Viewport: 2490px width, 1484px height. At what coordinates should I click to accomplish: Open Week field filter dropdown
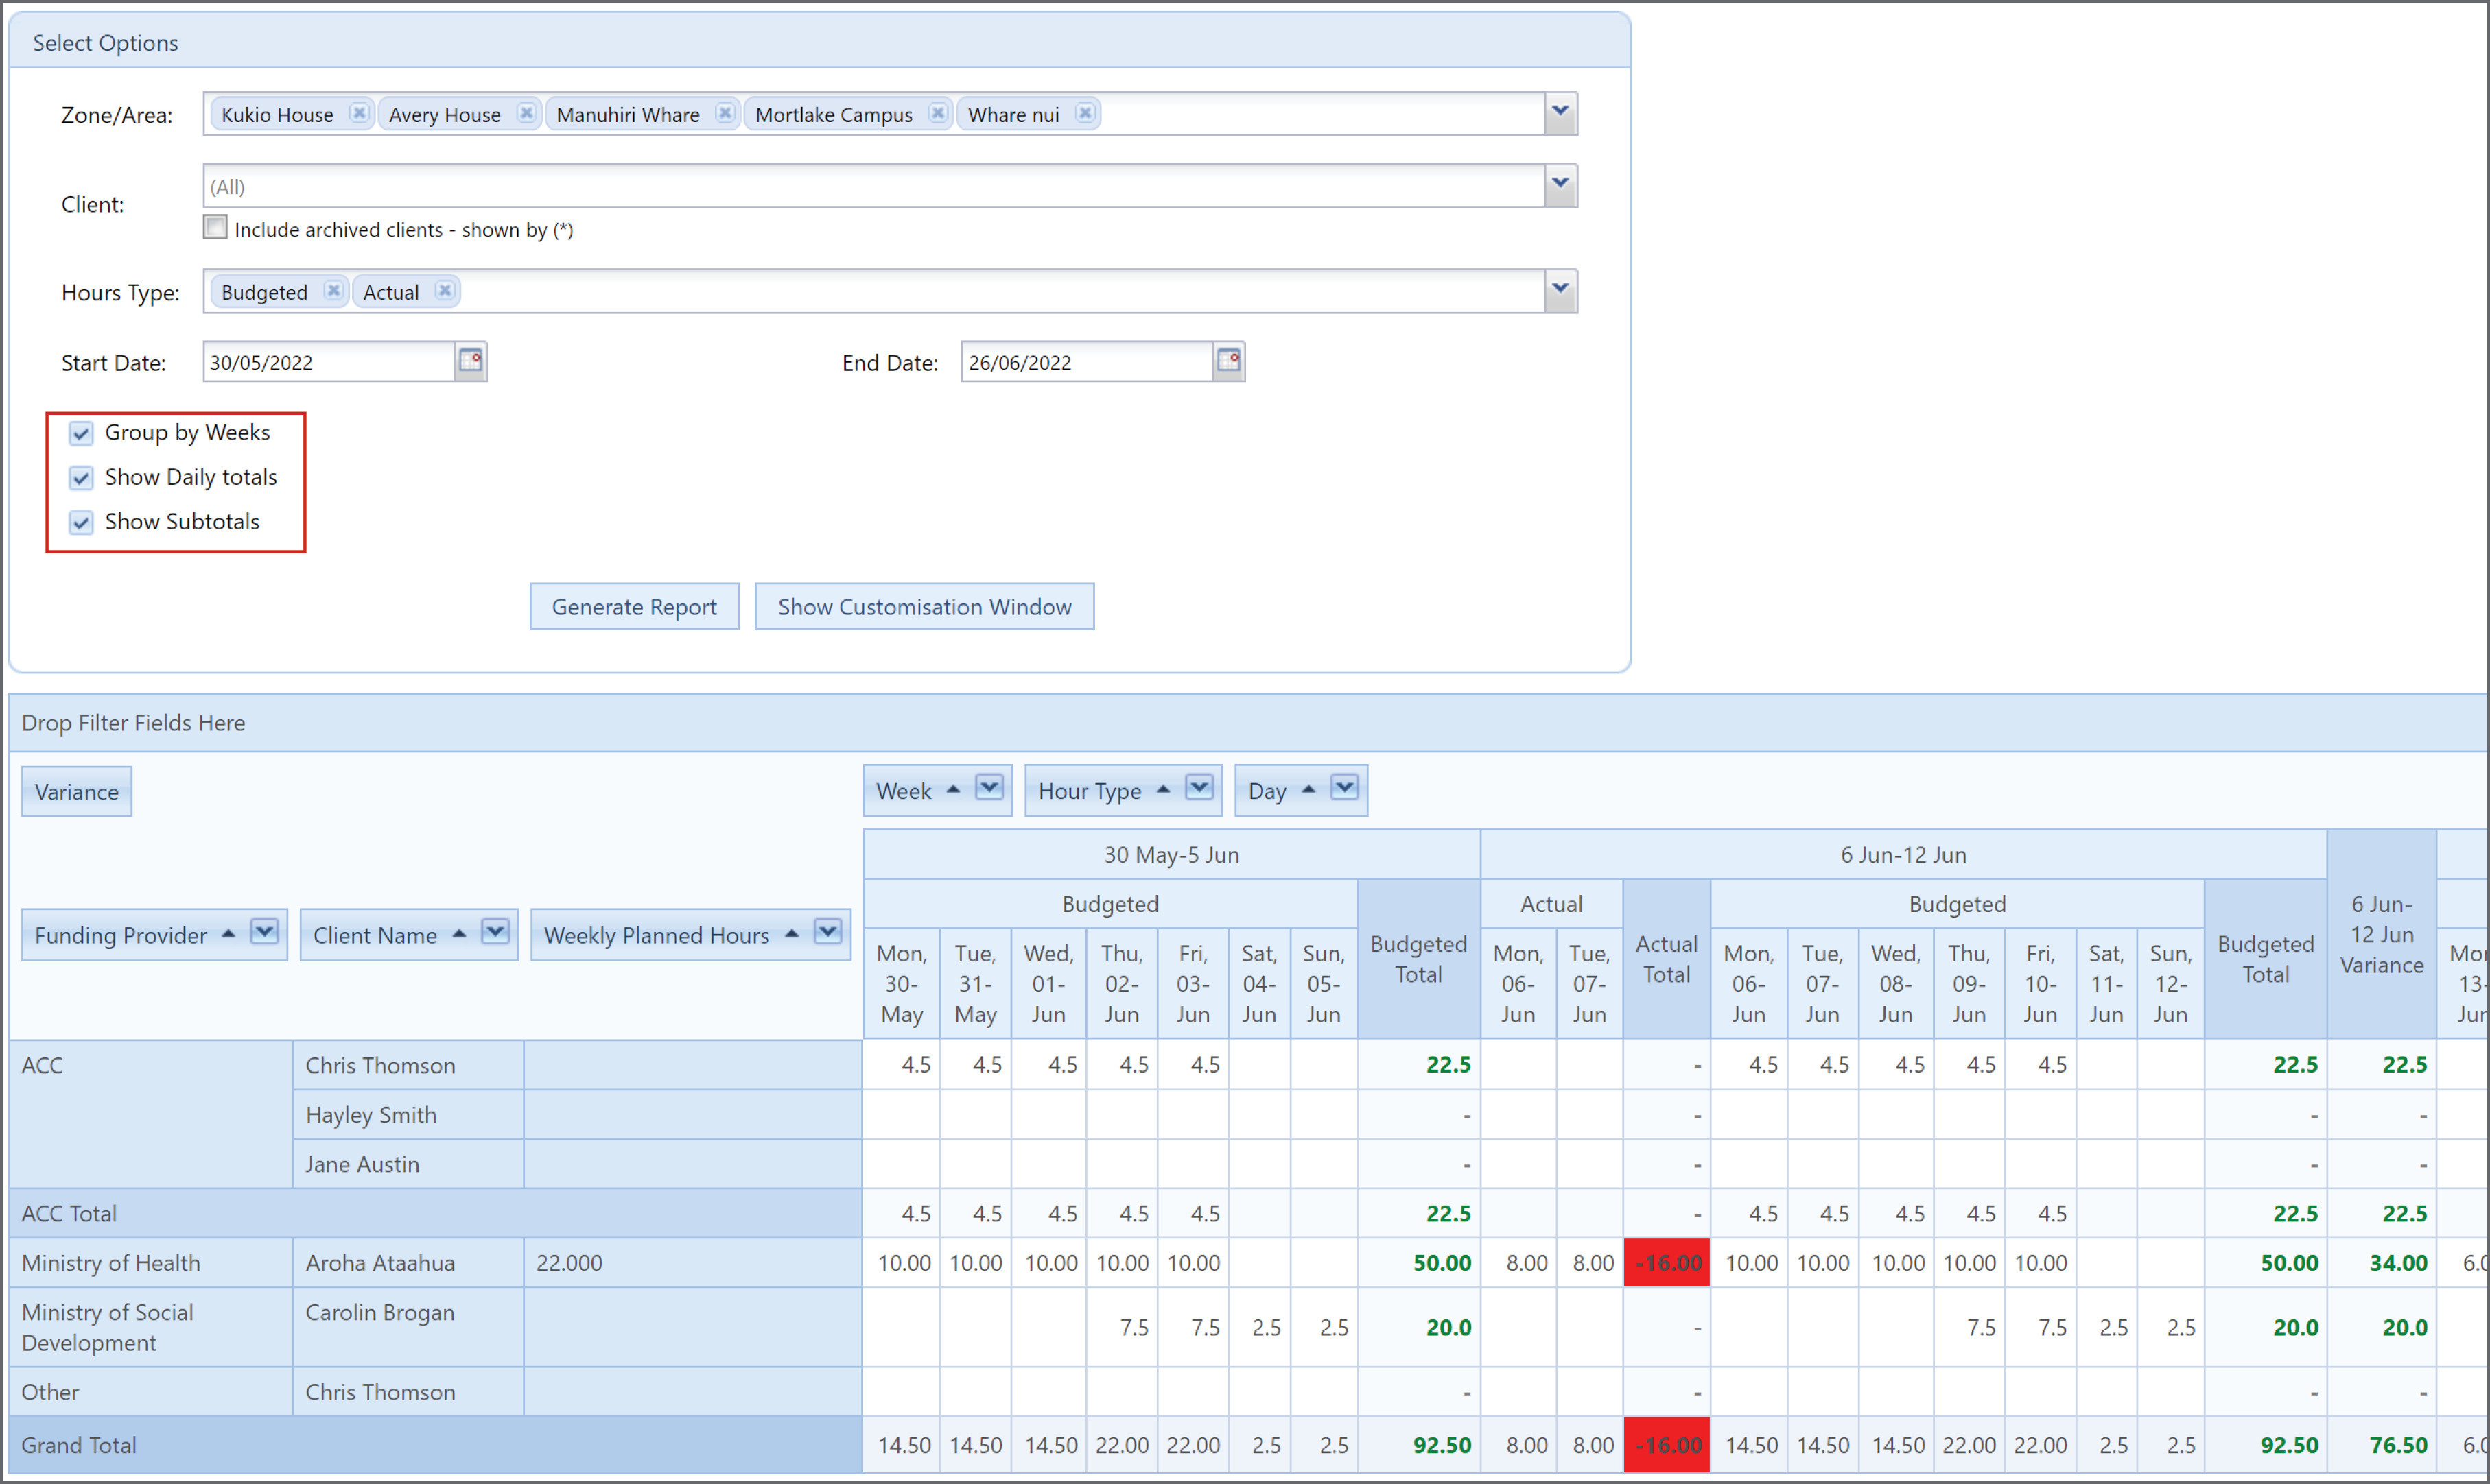click(x=989, y=789)
